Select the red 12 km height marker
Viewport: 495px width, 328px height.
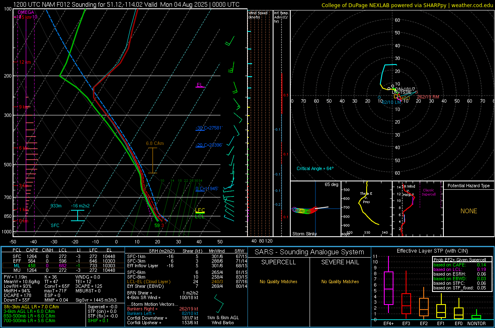click(25, 62)
